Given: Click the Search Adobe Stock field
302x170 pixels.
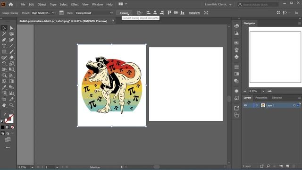Looking at the screenshot, I should click(x=260, y=4).
